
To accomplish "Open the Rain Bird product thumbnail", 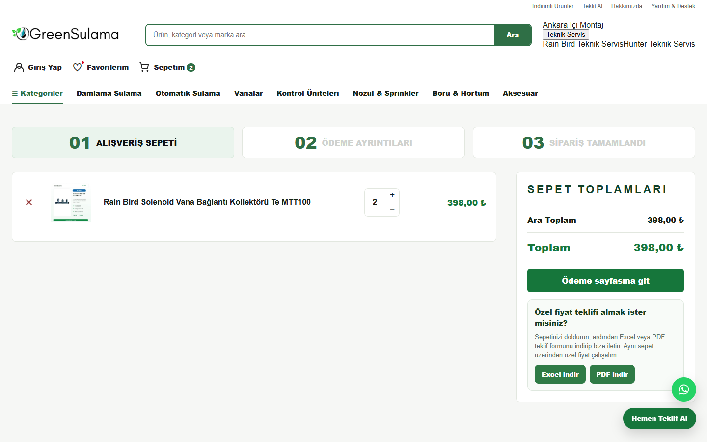I will click(x=71, y=202).
